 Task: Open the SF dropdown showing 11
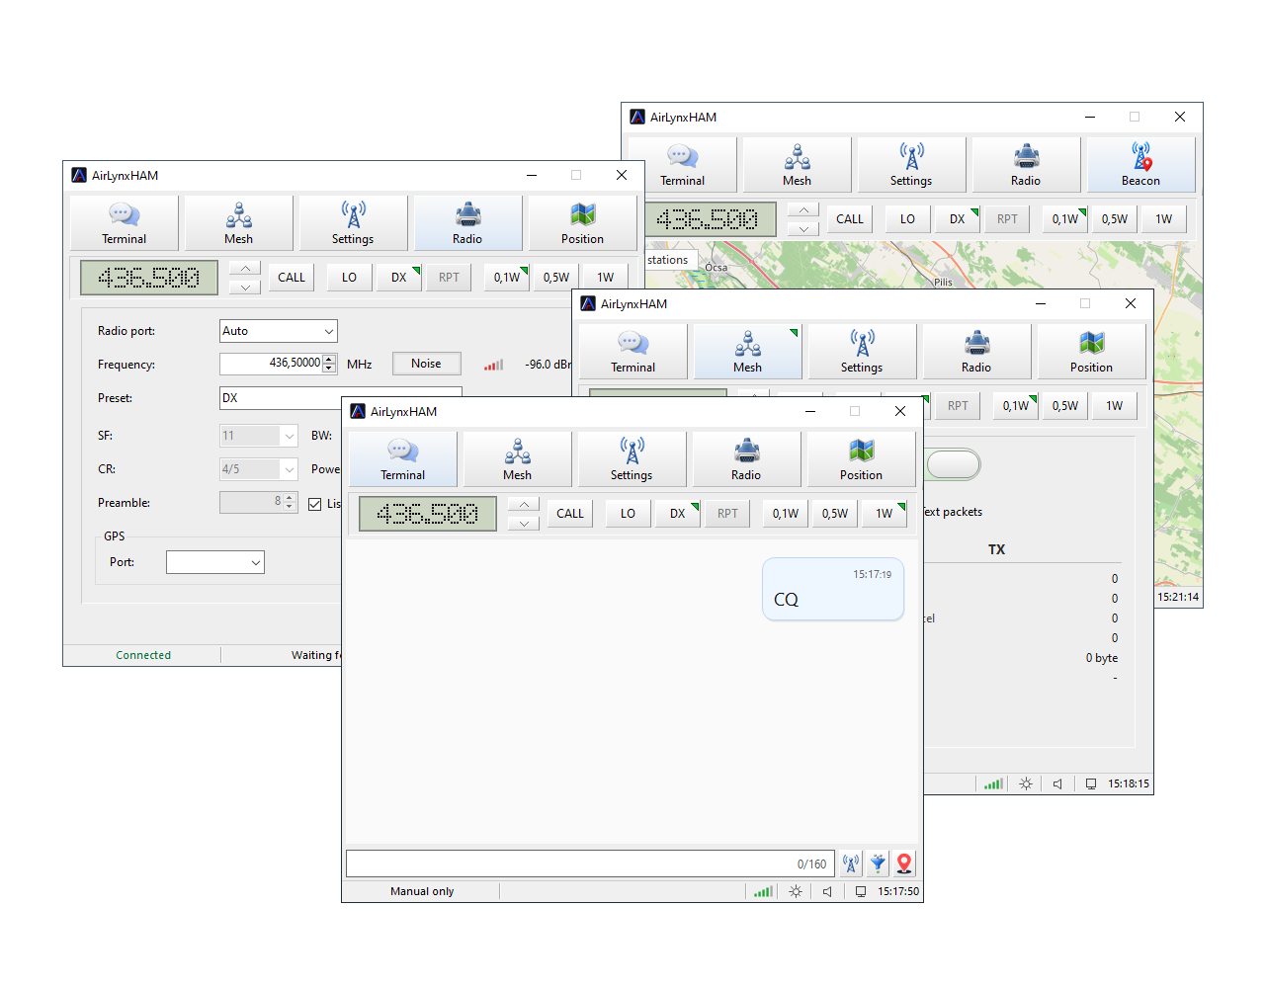(259, 436)
